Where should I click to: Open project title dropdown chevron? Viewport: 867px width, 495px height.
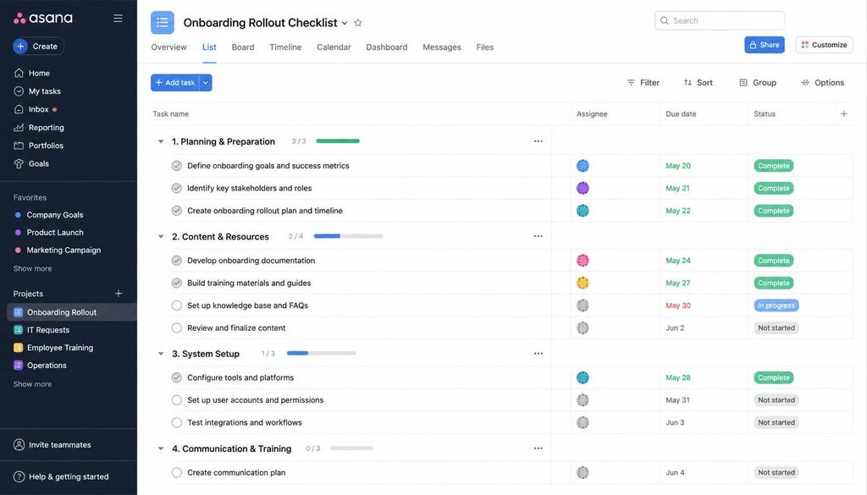click(345, 23)
